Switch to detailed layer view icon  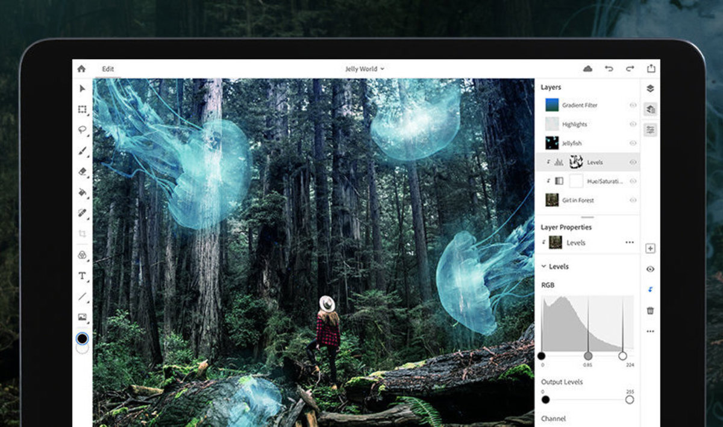650,109
